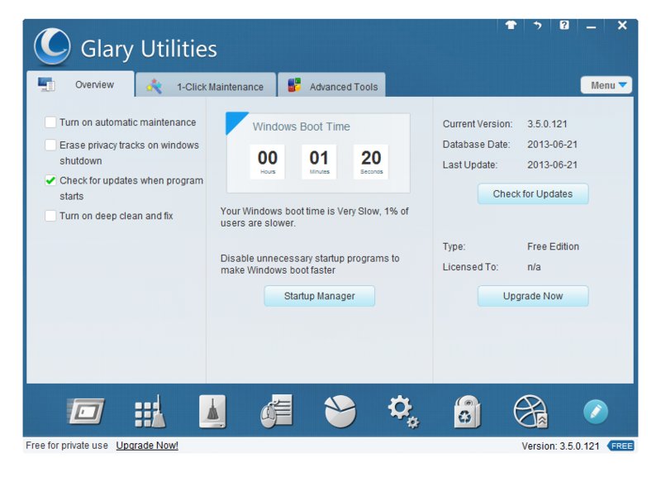
Task: Click the Database Date value 2013-06-21
Action: [x=552, y=144]
